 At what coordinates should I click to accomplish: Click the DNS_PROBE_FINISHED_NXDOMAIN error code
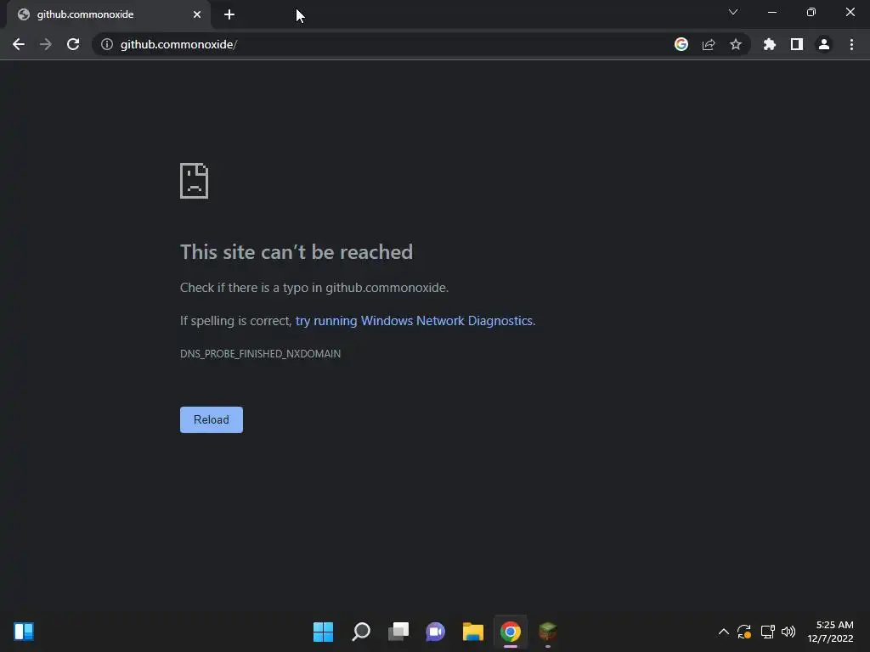[x=260, y=354]
